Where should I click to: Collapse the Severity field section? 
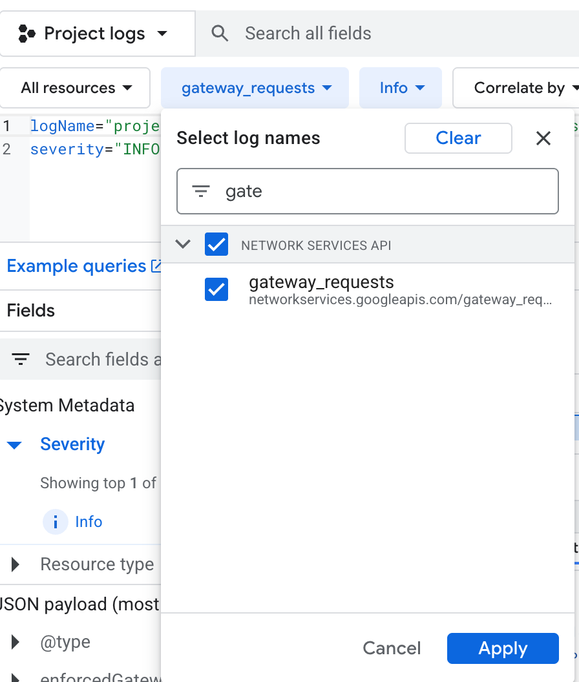14,445
